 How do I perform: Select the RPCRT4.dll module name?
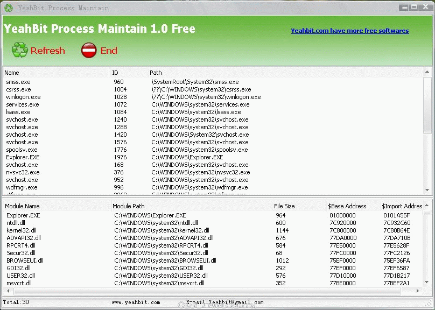coord(20,245)
